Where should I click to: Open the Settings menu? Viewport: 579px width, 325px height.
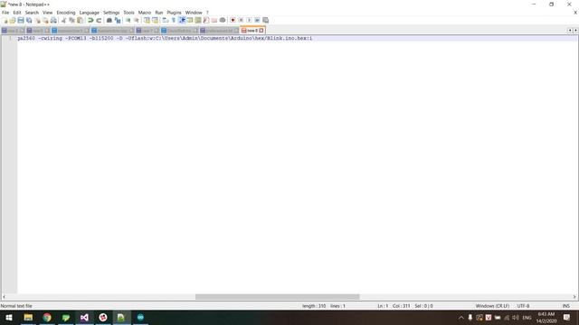click(111, 13)
